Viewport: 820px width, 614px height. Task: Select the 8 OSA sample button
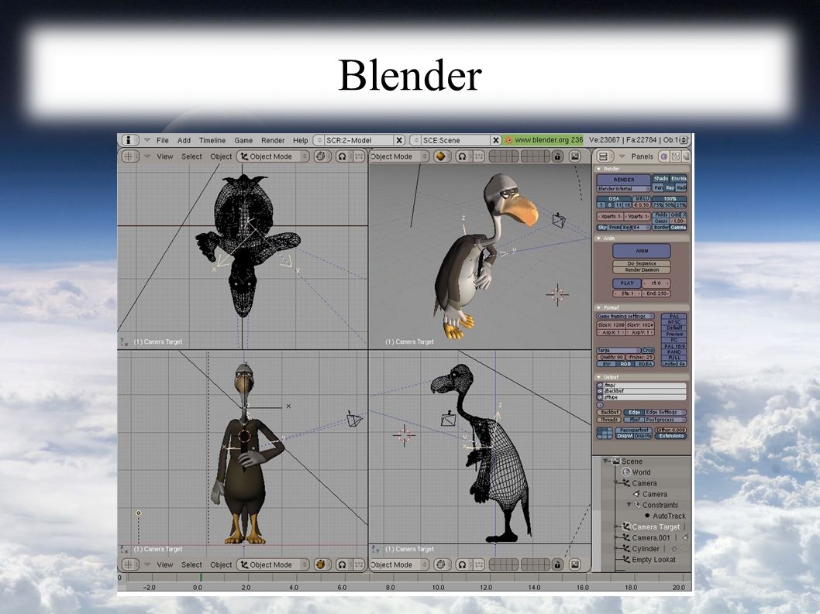pyautogui.click(x=609, y=205)
